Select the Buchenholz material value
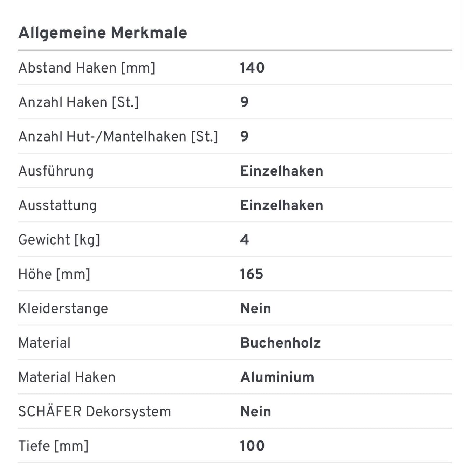This screenshot has width=473, height=473. pos(280,343)
